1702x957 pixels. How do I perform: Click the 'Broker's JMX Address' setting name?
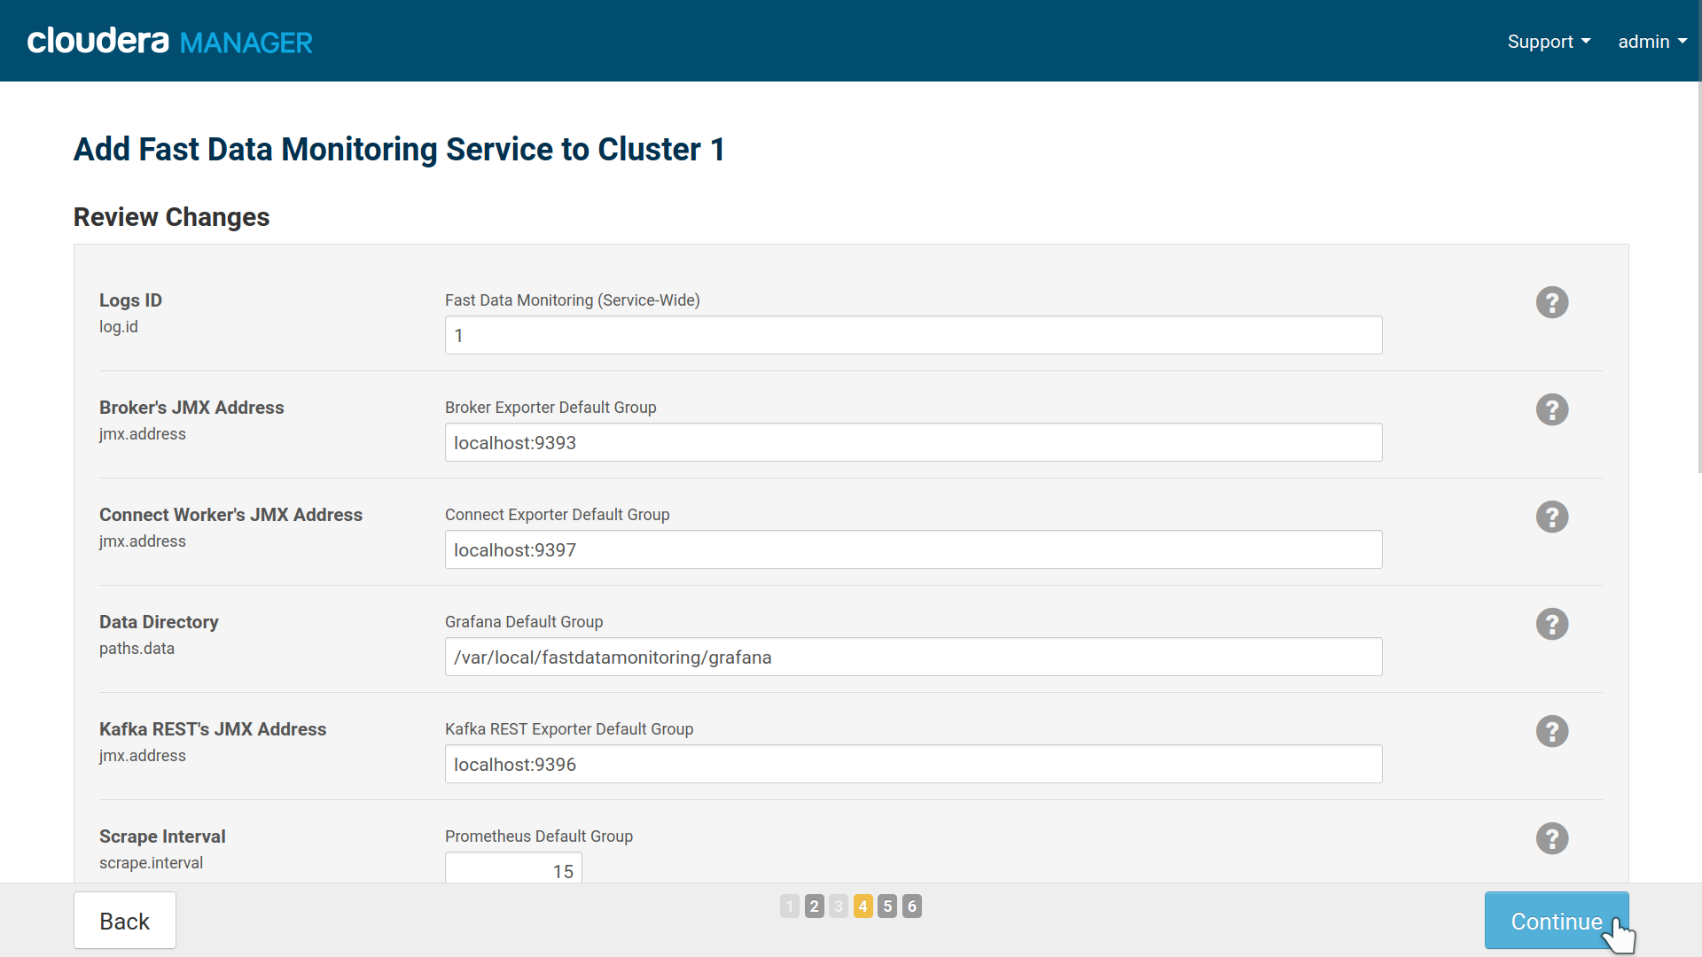click(x=191, y=408)
